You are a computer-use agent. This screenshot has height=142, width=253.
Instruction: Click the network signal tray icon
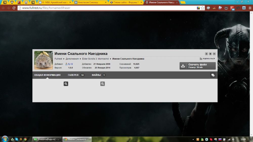(229, 139)
